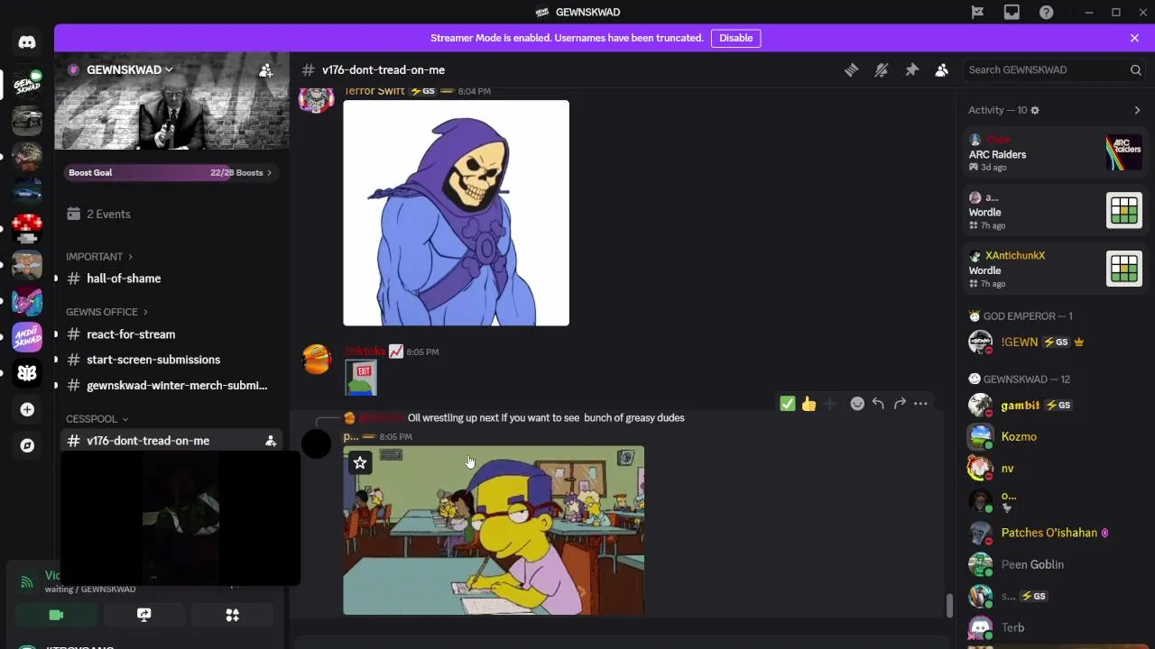The height and width of the screenshot is (649, 1155).
Task: Share your screen button in voice panel
Action: [143, 615]
